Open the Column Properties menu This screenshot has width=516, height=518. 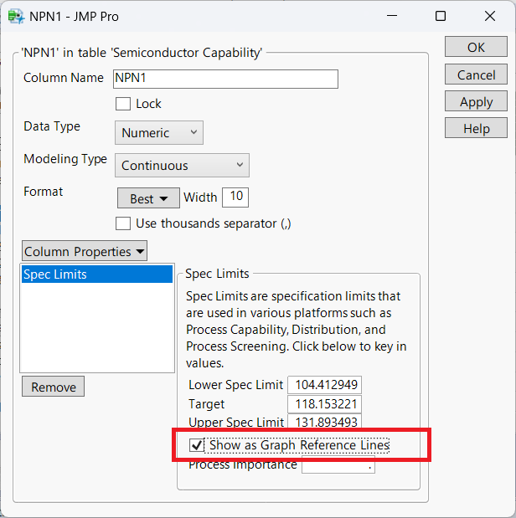84,251
